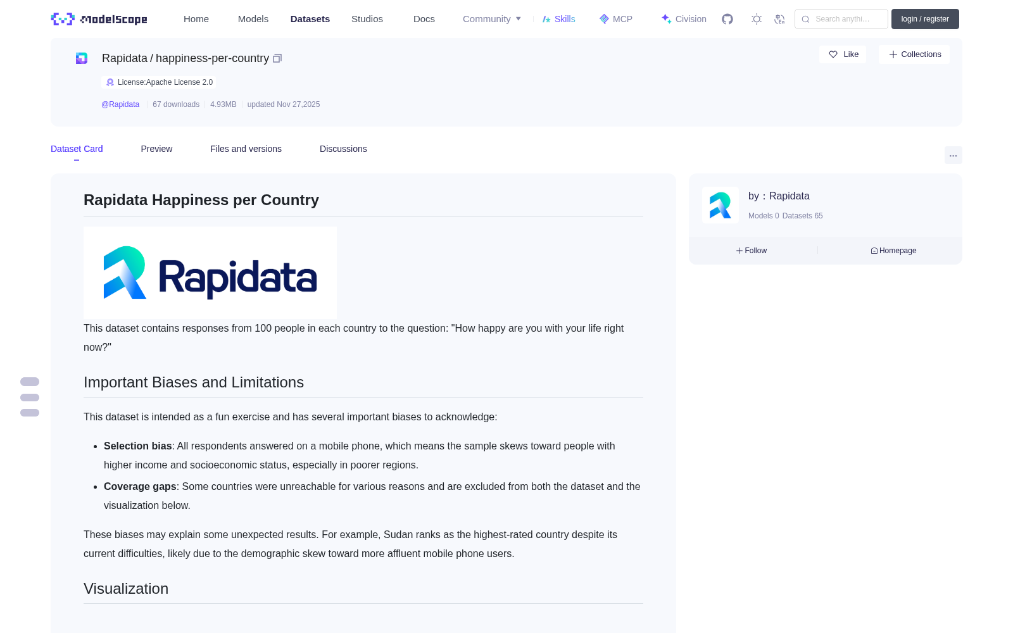Open the Datasets section
Viewport: 1013px width, 633px height.
click(x=310, y=19)
